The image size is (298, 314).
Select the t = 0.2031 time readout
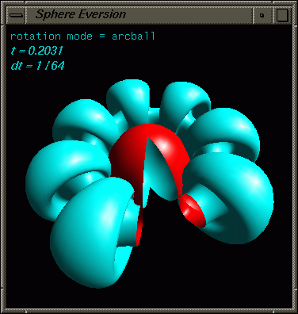click(x=36, y=51)
